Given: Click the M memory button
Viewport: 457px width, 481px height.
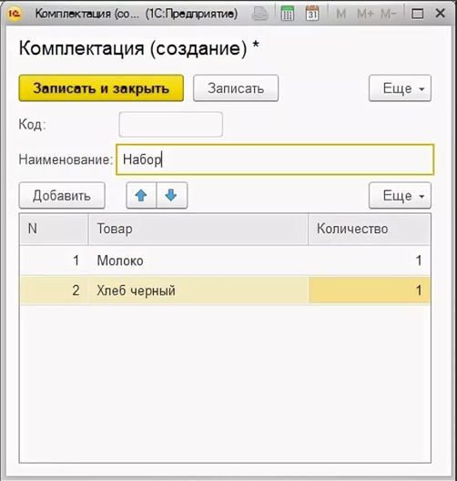Looking at the screenshot, I should [340, 14].
